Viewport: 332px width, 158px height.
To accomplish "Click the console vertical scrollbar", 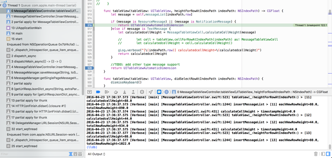I will point(330,146).
